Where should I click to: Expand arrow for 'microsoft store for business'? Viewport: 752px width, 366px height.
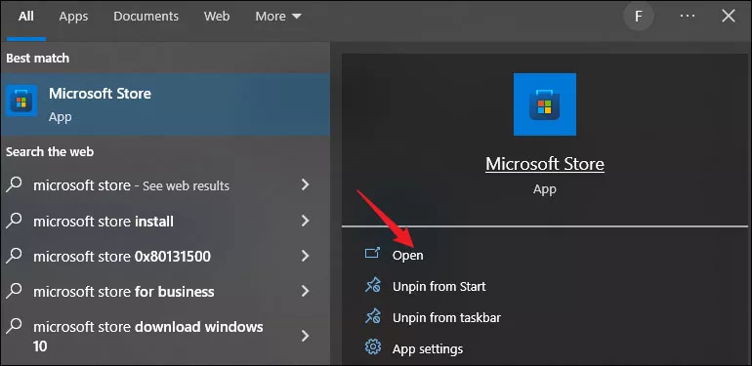305,291
